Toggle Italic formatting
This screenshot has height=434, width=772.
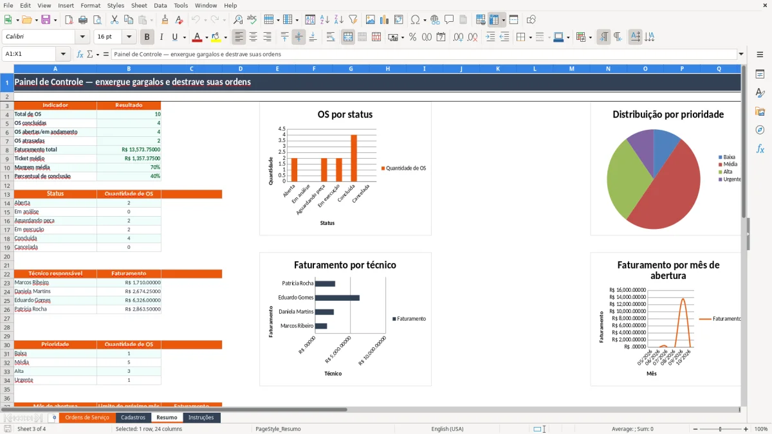coord(161,37)
